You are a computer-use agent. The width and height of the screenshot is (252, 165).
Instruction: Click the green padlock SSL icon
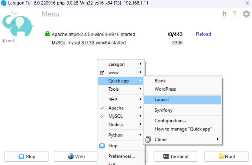(x=47, y=33)
